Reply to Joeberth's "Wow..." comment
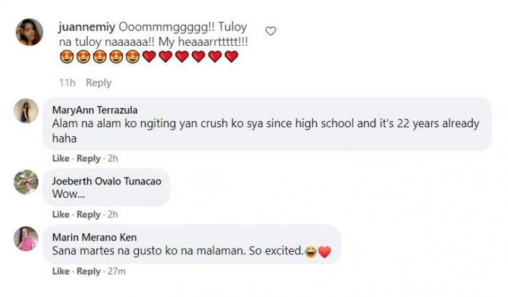 (x=88, y=214)
